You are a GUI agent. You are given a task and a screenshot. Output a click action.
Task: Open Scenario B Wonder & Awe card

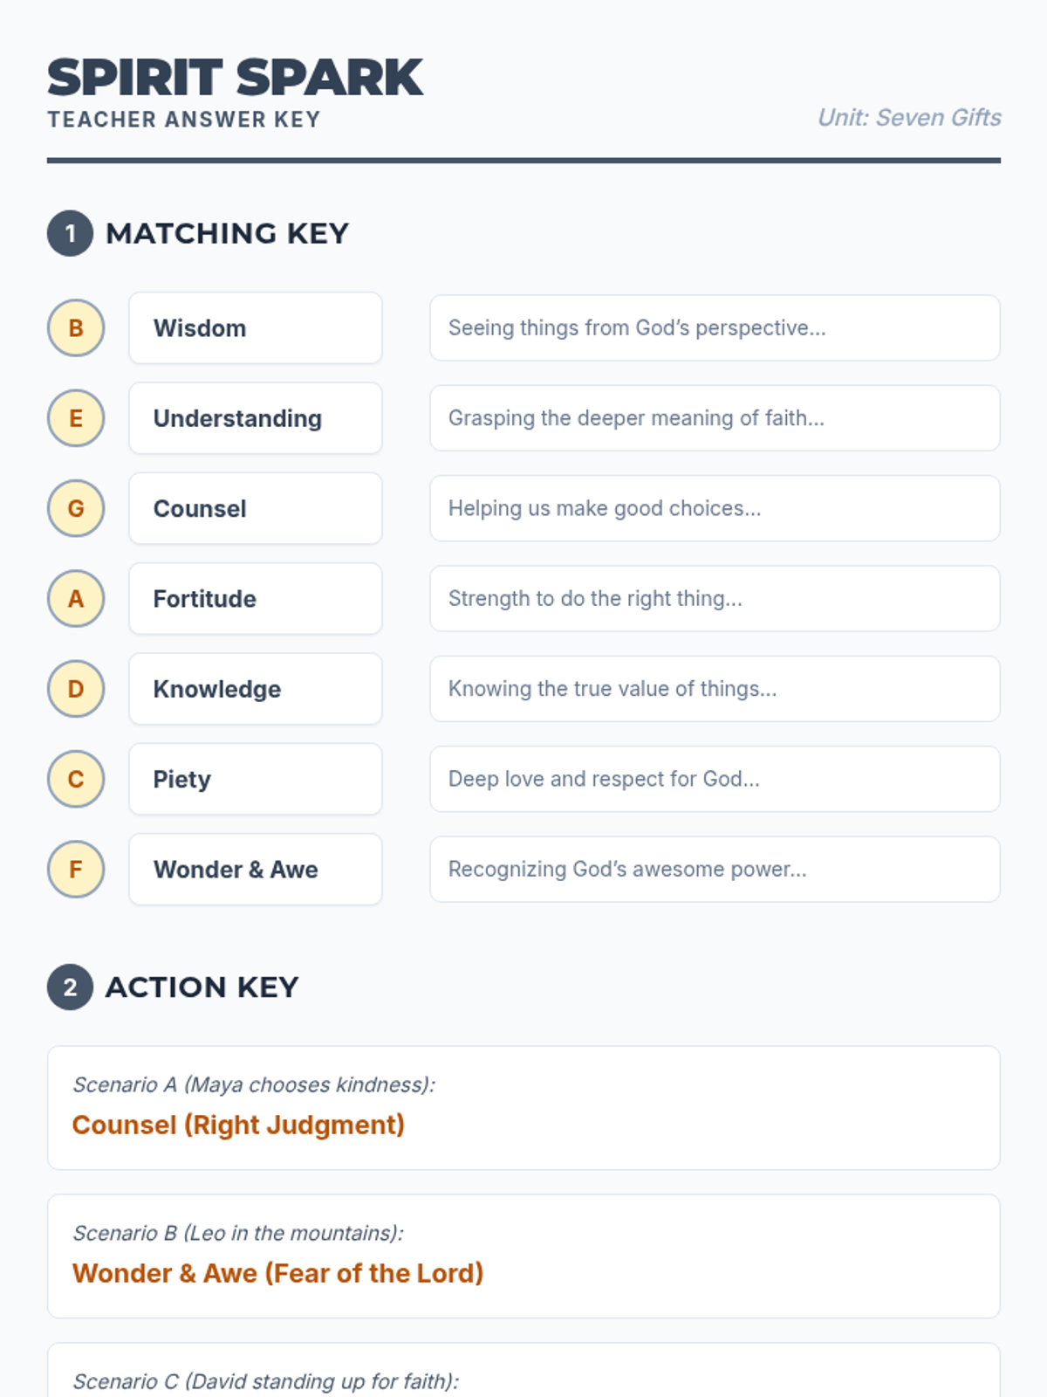[x=523, y=1256]
